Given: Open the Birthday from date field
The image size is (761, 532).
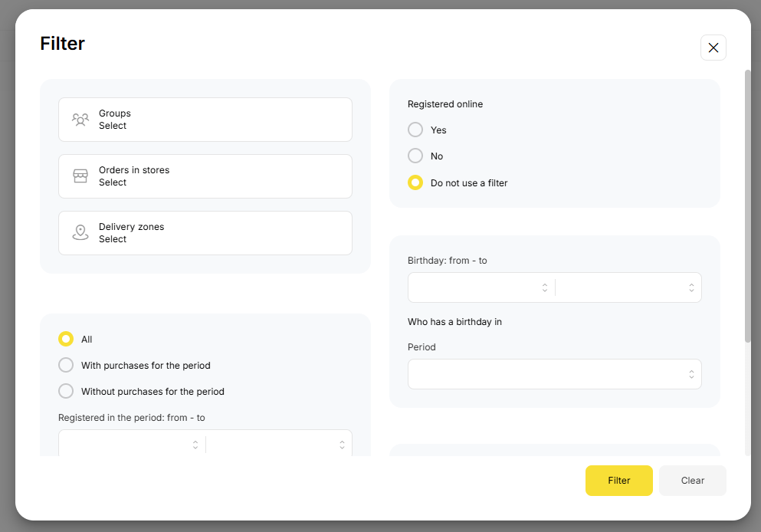Looking at the screenshot, I should pos(481,287).
